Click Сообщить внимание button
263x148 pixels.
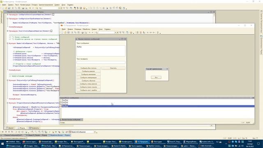coord(88,74)
